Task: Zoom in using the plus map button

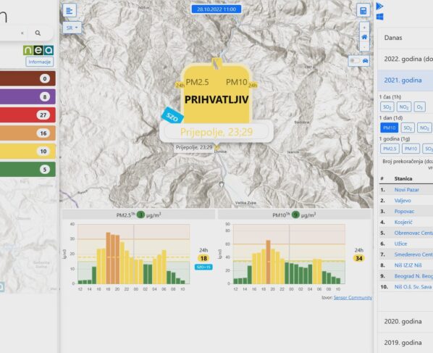Action: click(x=364, y=28)
